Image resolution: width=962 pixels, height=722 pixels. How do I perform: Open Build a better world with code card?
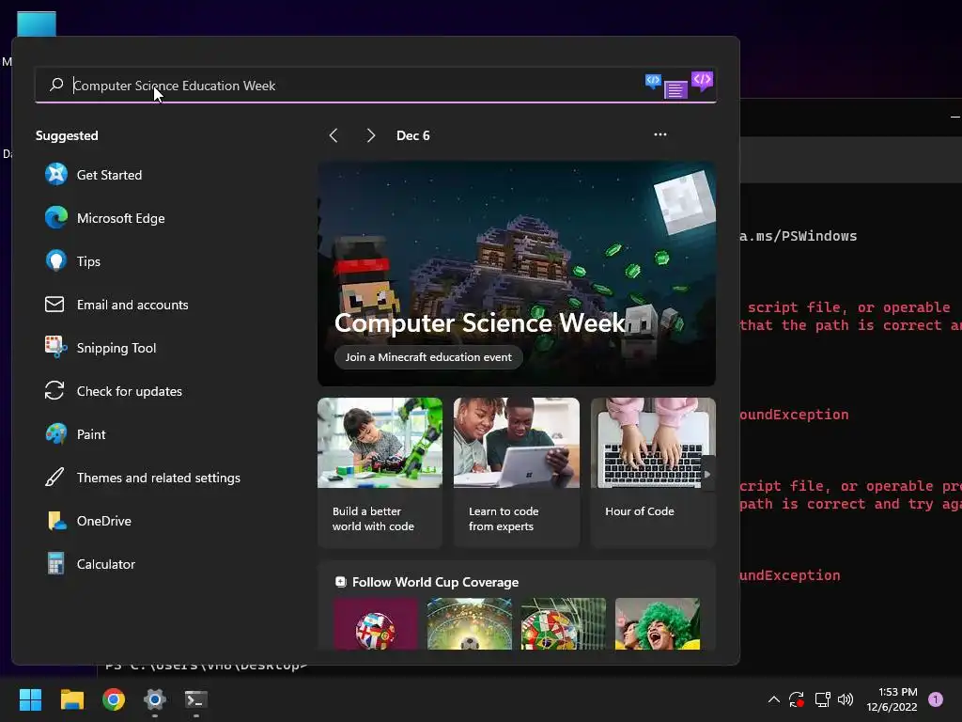coord(380,472)
